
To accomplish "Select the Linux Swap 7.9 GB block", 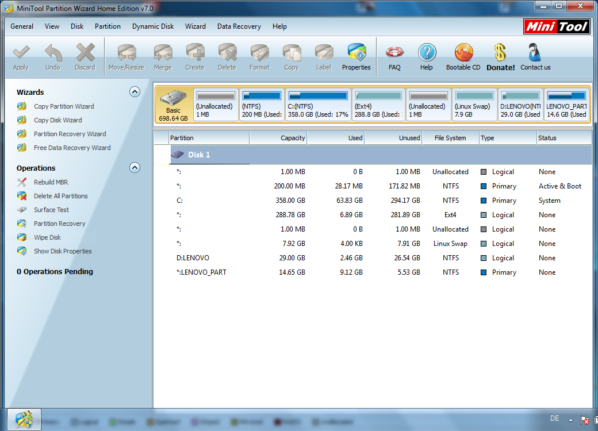I will (x=474, y=105).
